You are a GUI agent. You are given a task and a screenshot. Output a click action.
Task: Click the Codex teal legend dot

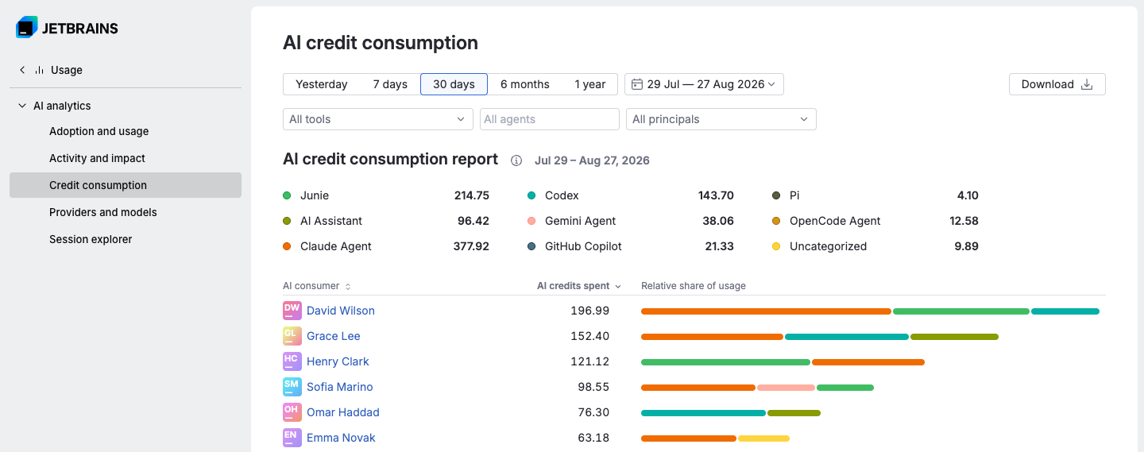coord(531,195)
